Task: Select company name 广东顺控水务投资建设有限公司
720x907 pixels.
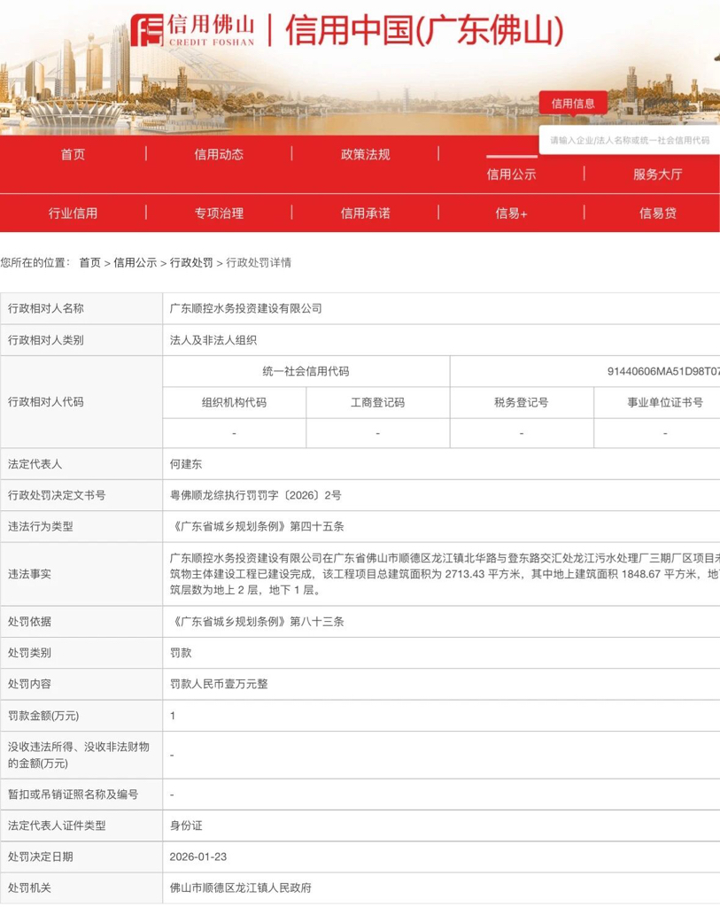Action: pos(246,308)
